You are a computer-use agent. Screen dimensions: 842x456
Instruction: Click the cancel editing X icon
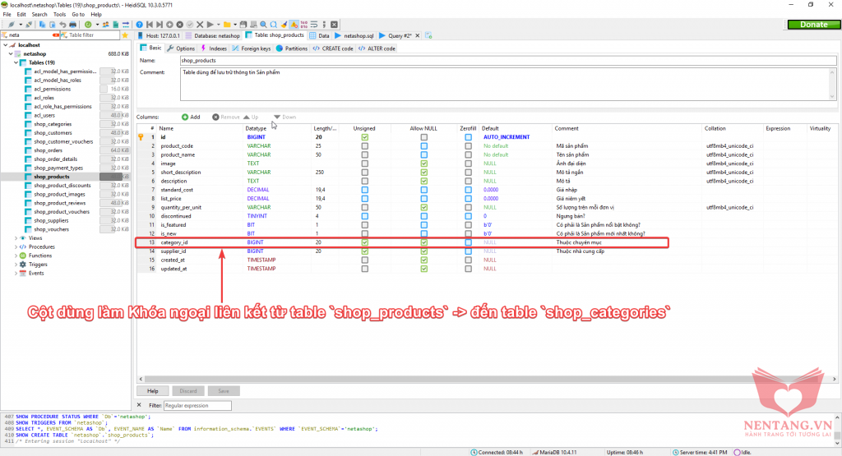pyautogui.click(x=200, y=24)
